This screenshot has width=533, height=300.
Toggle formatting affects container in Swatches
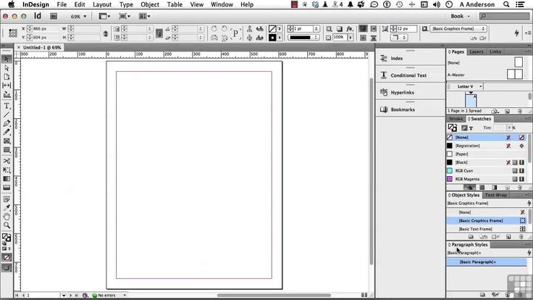click(464, 128)
